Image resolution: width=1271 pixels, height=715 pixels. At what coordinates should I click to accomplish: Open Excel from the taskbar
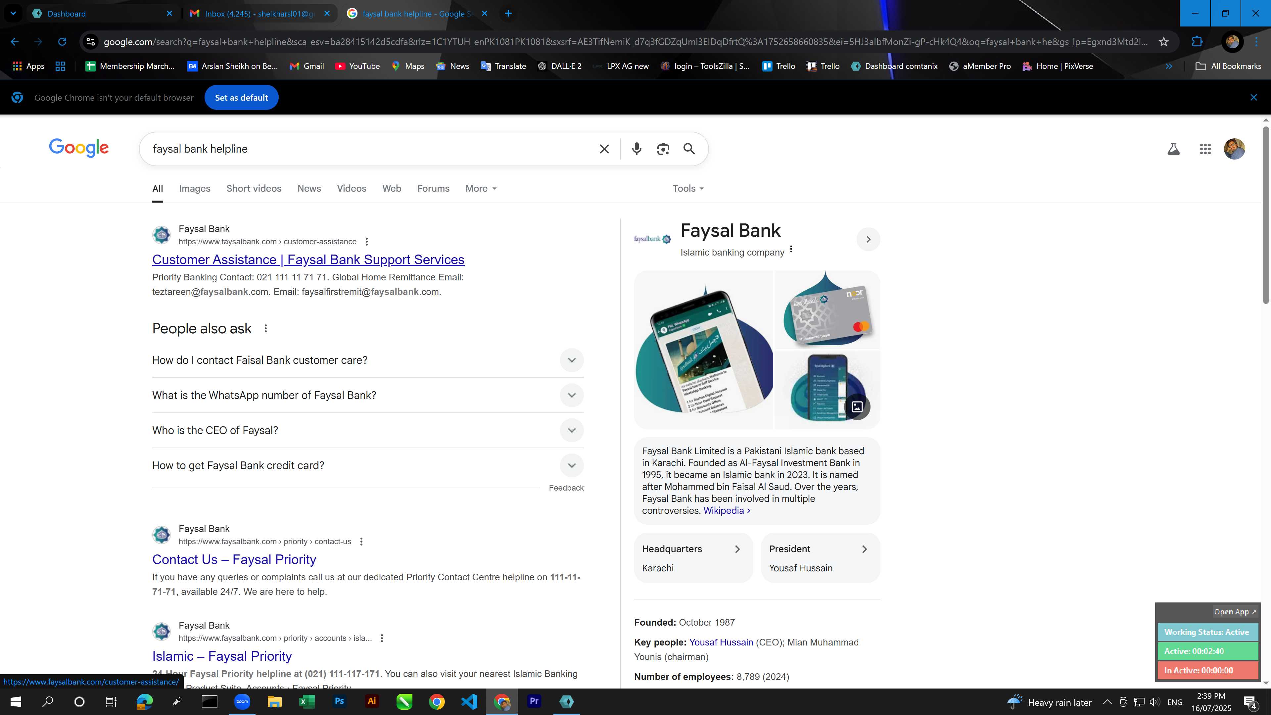[306, 702]
